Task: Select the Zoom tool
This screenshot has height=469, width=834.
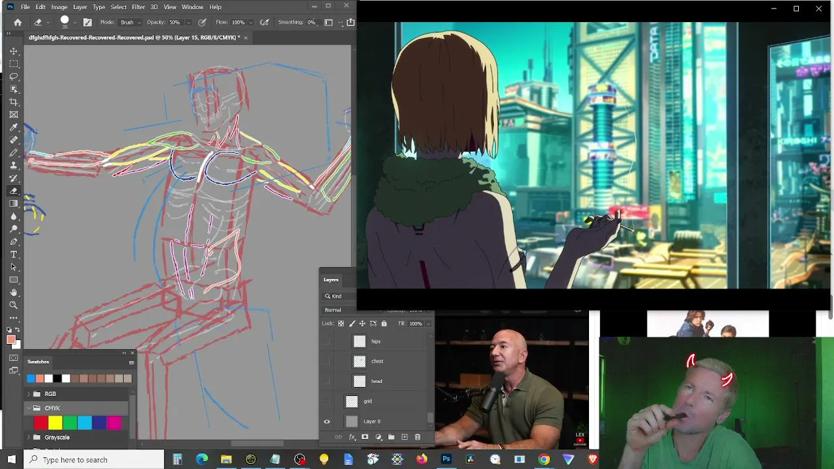Action: point(14,305)
